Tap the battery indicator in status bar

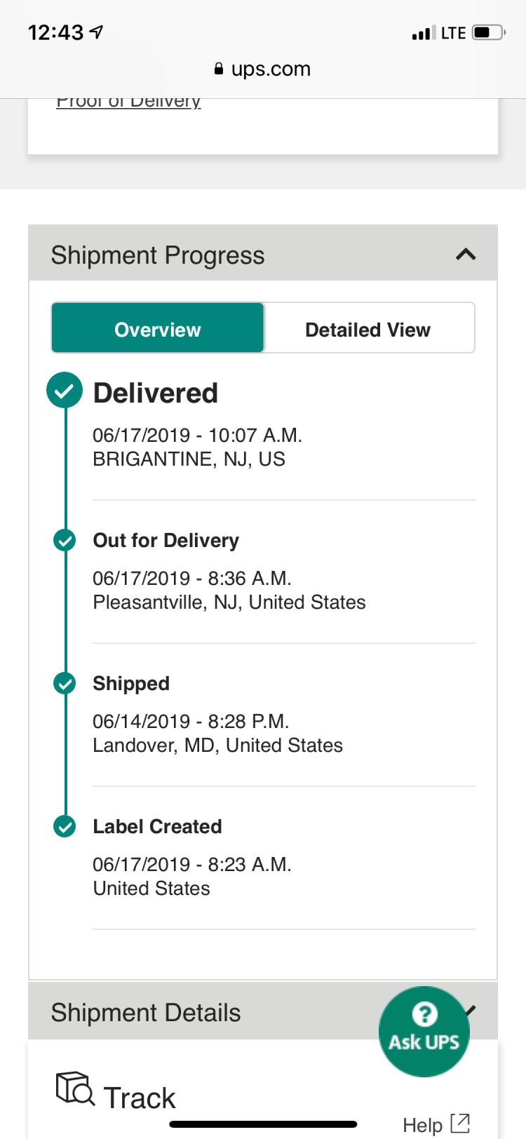click(487, 32)
